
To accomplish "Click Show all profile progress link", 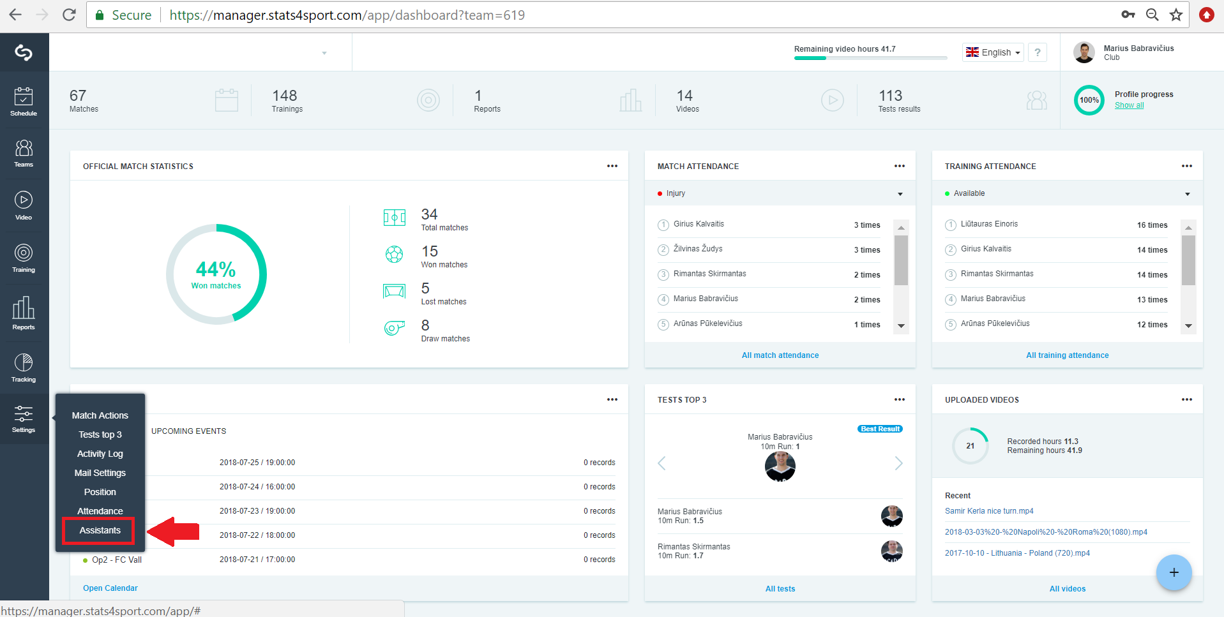I will [1130, 105].
